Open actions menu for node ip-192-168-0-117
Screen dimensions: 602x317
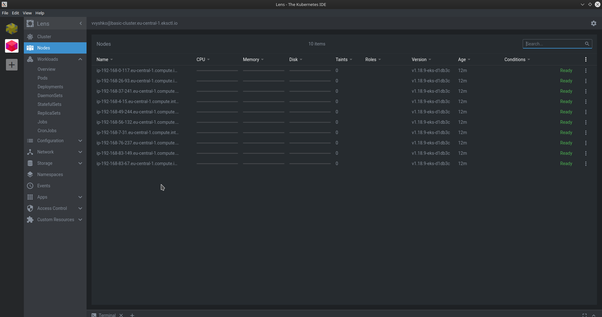pyautogui.click(x=586, y=70)
